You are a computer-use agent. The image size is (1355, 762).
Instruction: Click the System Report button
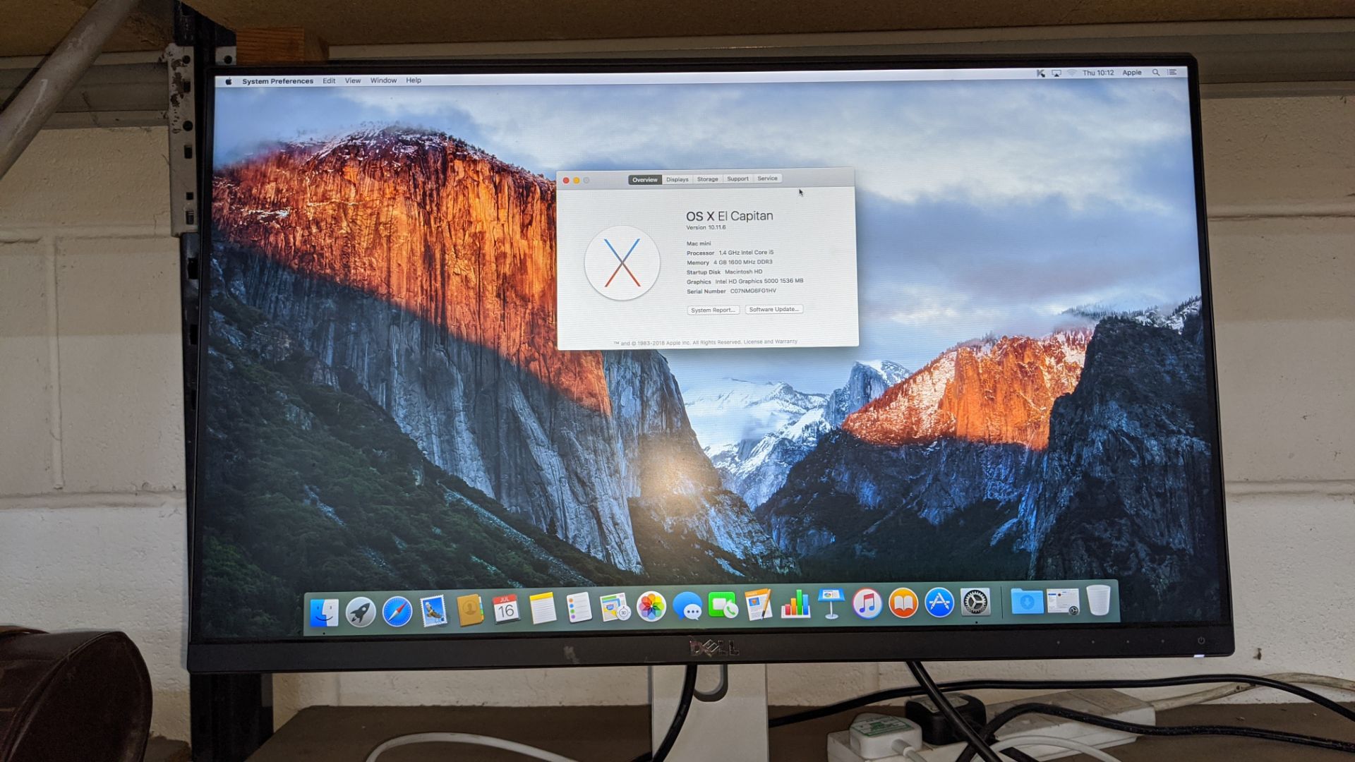click(x=713, y=310)
